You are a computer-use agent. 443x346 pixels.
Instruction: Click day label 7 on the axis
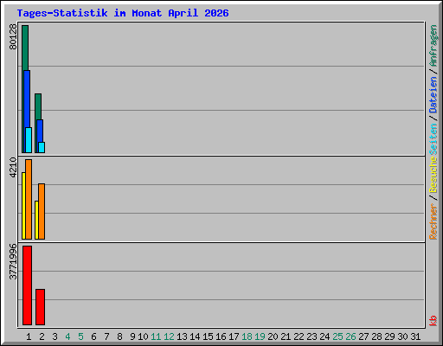click(106, 336)
